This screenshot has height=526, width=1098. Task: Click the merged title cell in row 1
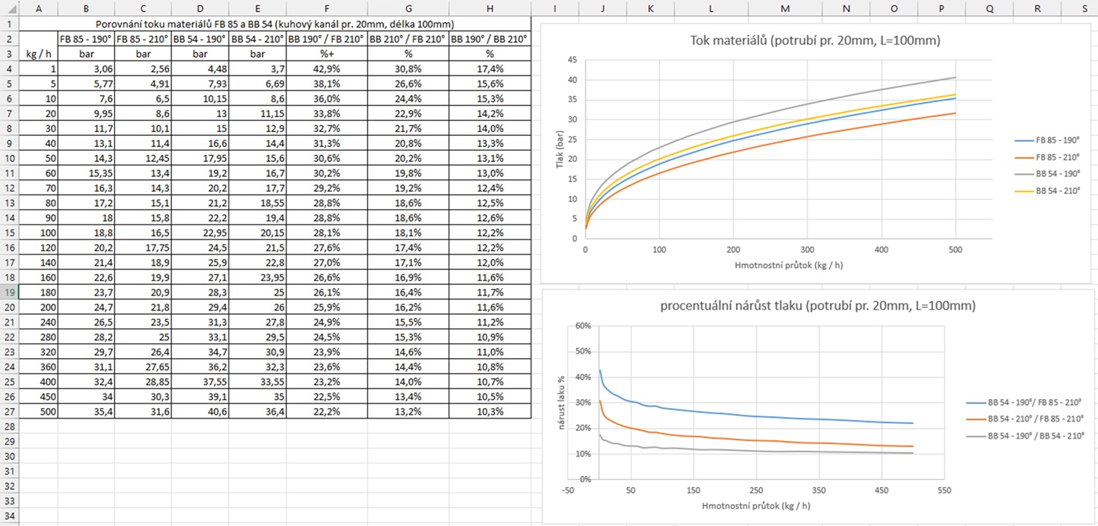click(274, 24)
